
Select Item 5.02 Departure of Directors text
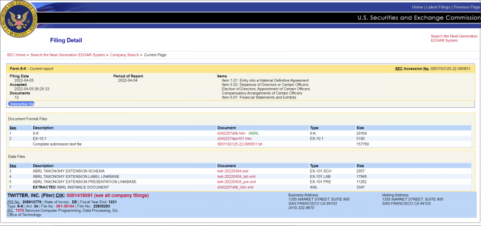[265, 85]
